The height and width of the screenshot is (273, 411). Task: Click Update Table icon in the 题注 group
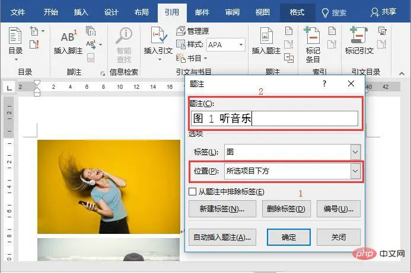tap(289, 44)
